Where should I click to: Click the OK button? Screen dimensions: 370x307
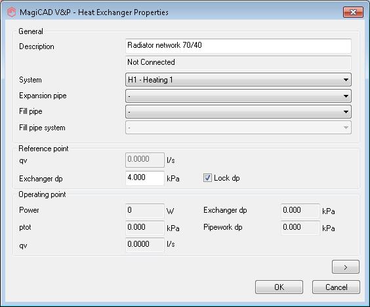point(279,287)
